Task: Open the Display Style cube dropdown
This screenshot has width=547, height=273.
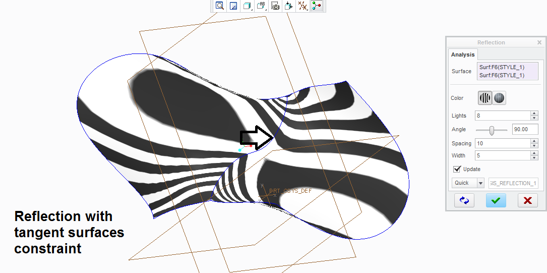Action: tap(248, 6)
